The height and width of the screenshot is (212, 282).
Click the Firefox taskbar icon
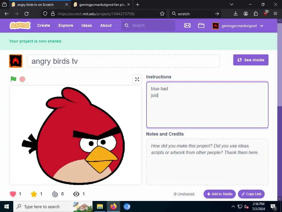[113, 206]
